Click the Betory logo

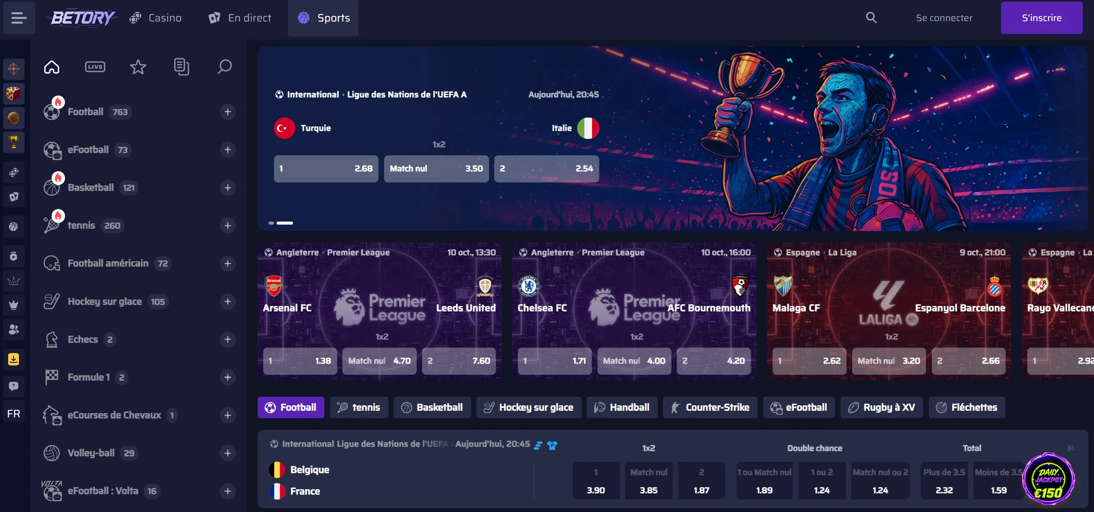tap(83, 18)
